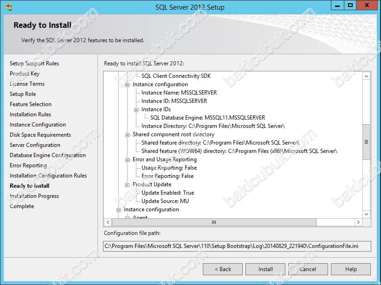
Task: Select Setup Role step
Action: 23,94
